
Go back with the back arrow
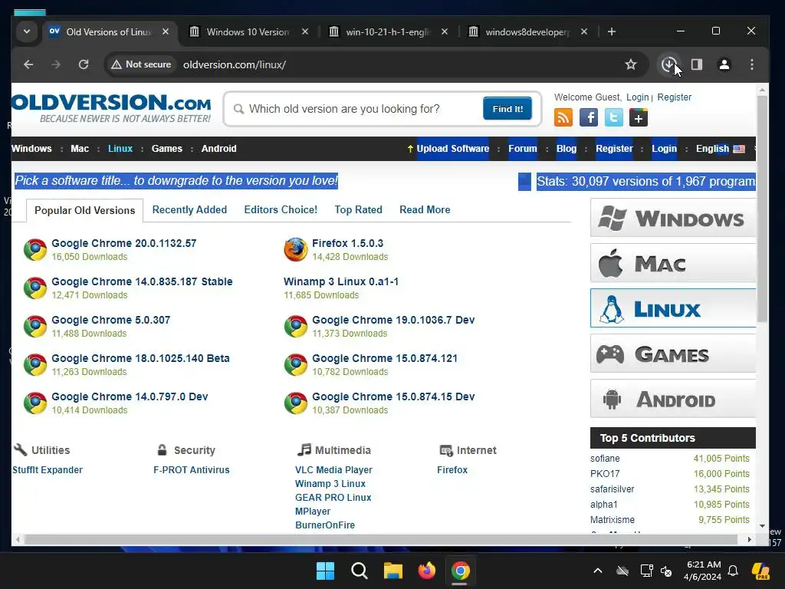(28, 64)
